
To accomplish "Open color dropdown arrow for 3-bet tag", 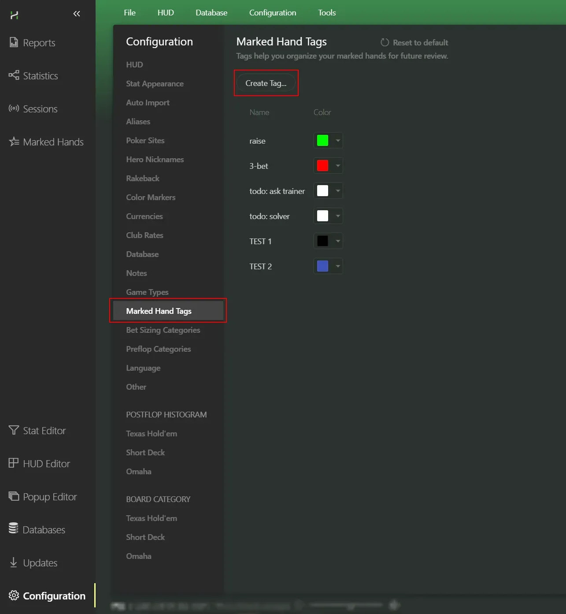I will click(x=338, y=166).
